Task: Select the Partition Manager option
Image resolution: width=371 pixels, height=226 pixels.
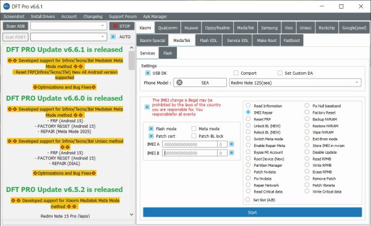Action: [248, 165]
